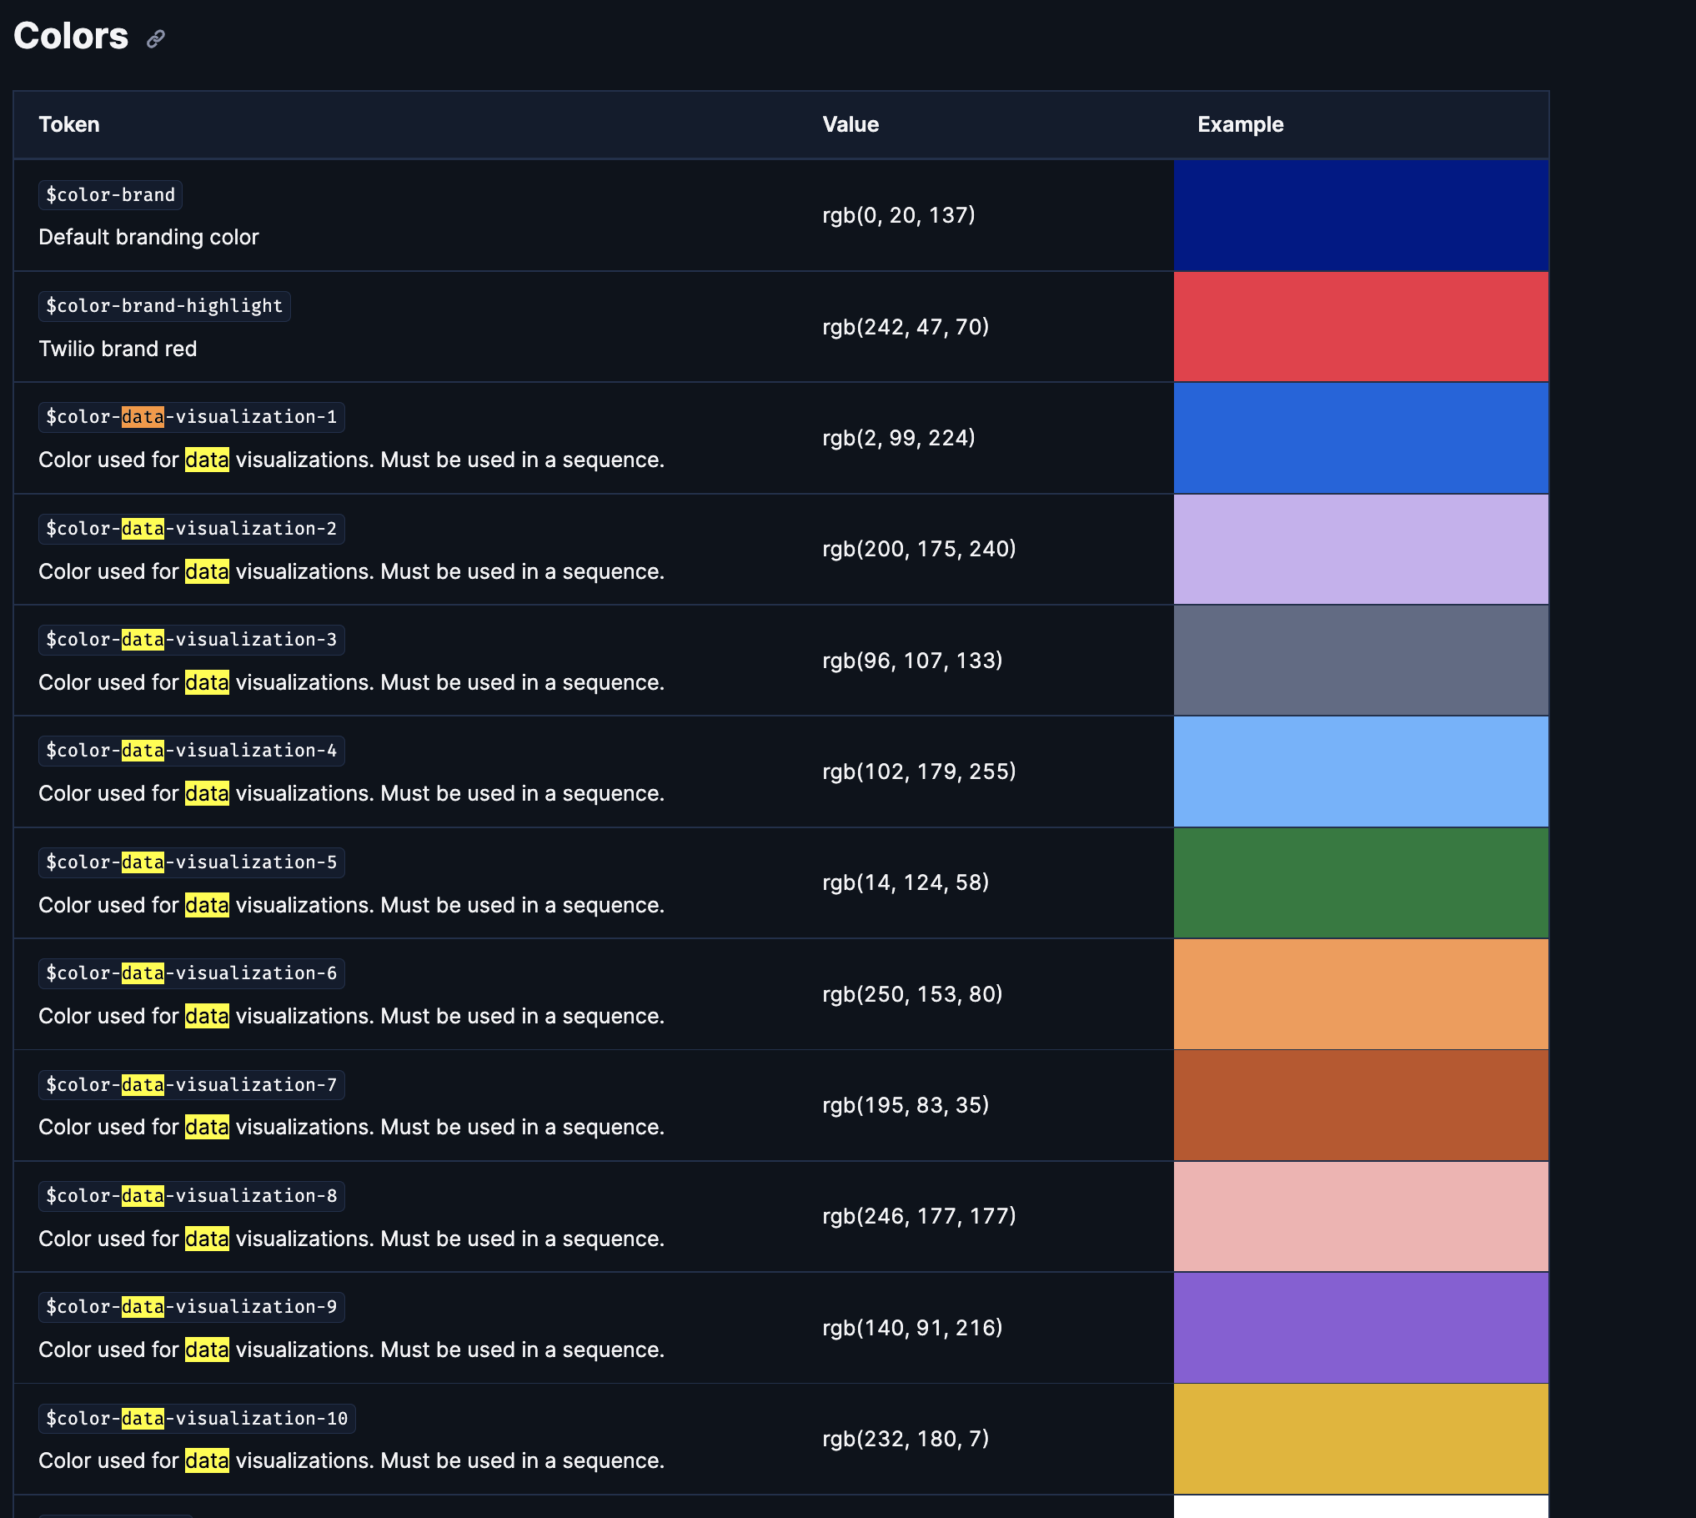Click the value rgb(232, 180, 7)
Screen dimensions: 1696x1518
[906, 1439]
